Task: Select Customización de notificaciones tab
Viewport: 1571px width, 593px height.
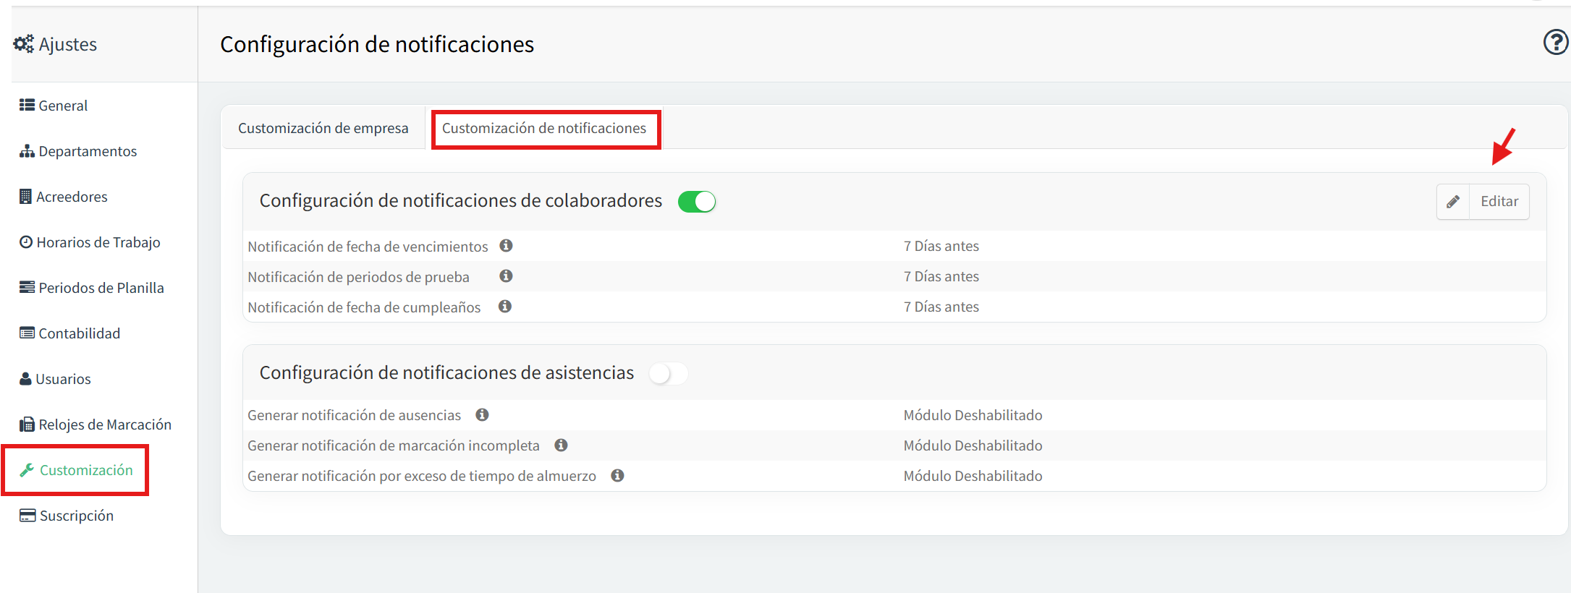Action: [x=544, y=128]
